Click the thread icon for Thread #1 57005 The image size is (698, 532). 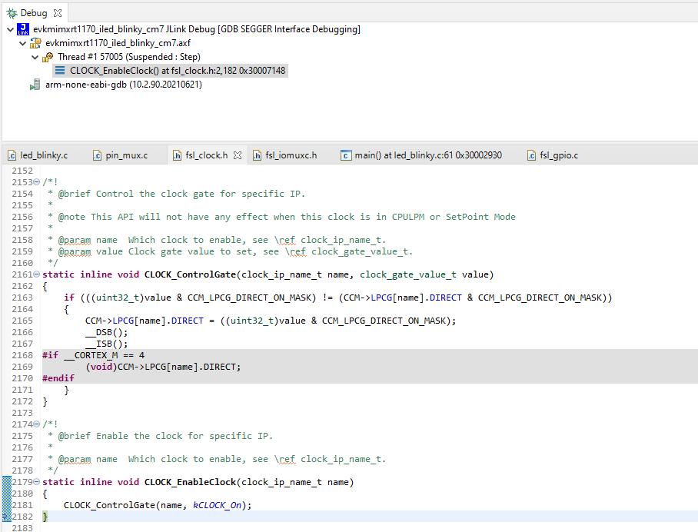click(x=47, y=58)
